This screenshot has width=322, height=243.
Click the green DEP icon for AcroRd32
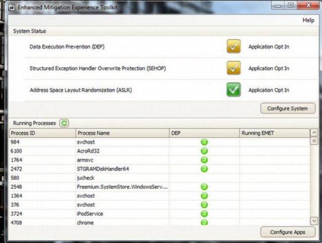204,151
